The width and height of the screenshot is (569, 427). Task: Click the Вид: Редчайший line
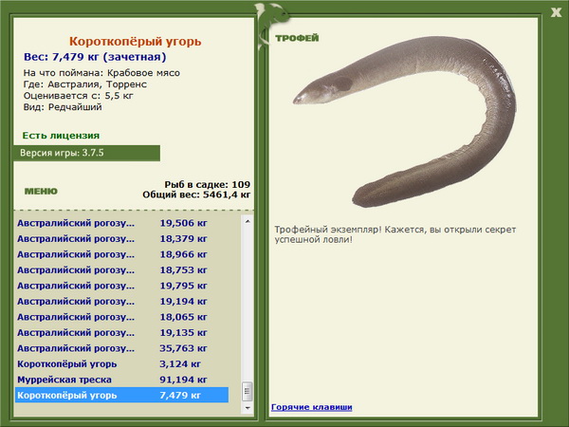click(63, 107)
